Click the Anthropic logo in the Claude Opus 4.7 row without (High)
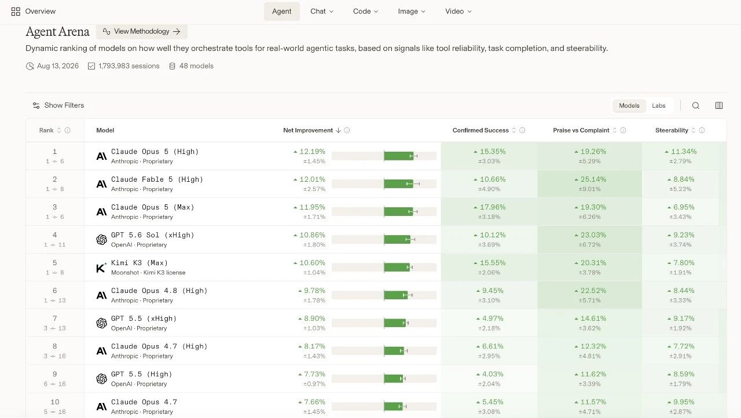The width and height of the screenshot is (741, 418). (101, 406)
